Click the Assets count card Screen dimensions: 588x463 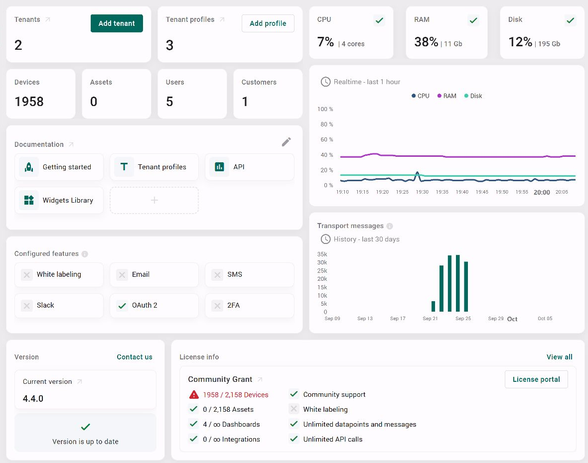[x=117, y=94]
